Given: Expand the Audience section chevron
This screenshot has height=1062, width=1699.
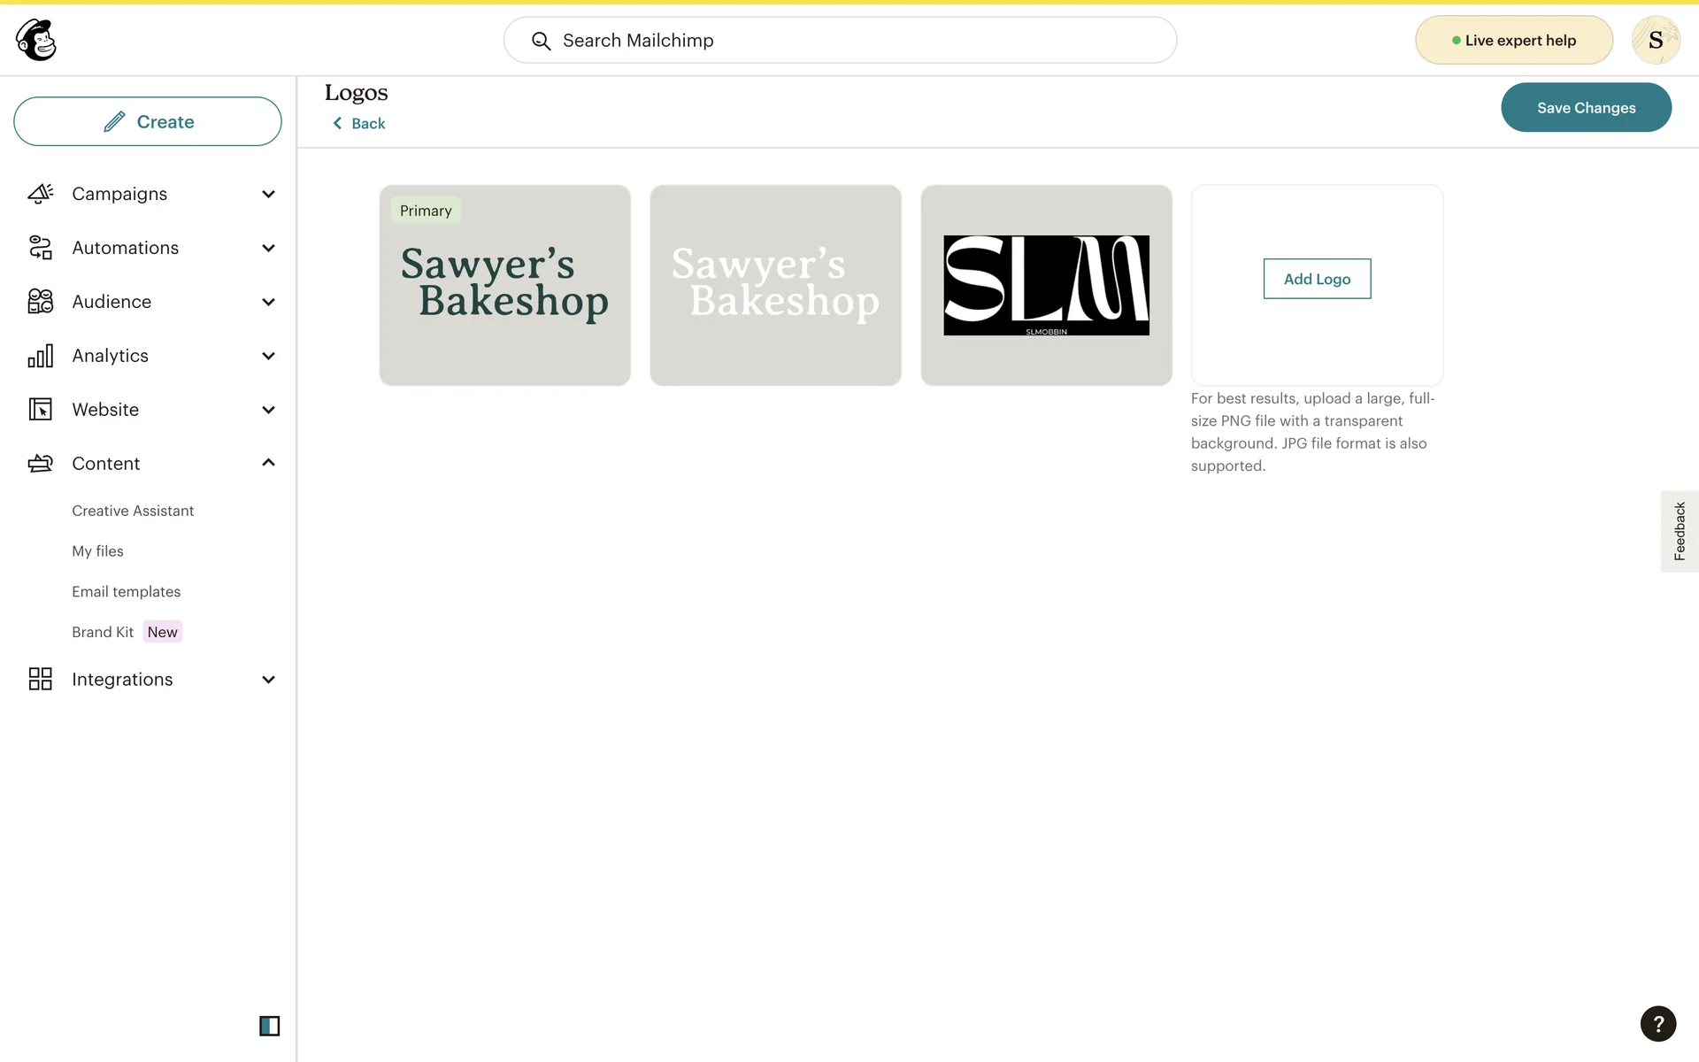Looking at the screenshot, I should click(x=268, y=302).
